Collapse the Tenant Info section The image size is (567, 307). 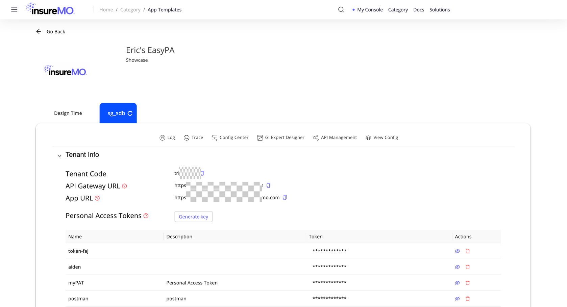[59, 156]
